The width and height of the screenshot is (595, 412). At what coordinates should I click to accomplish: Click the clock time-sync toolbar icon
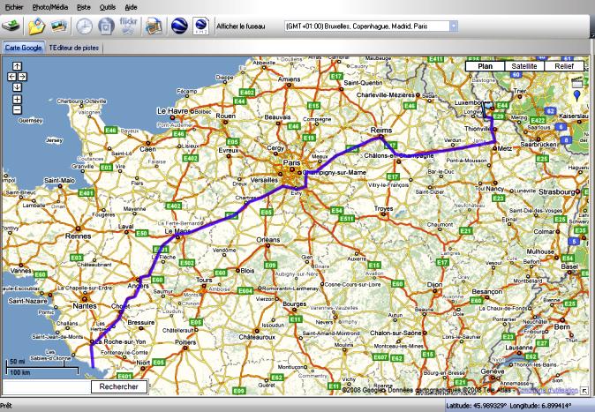[84, 26]
